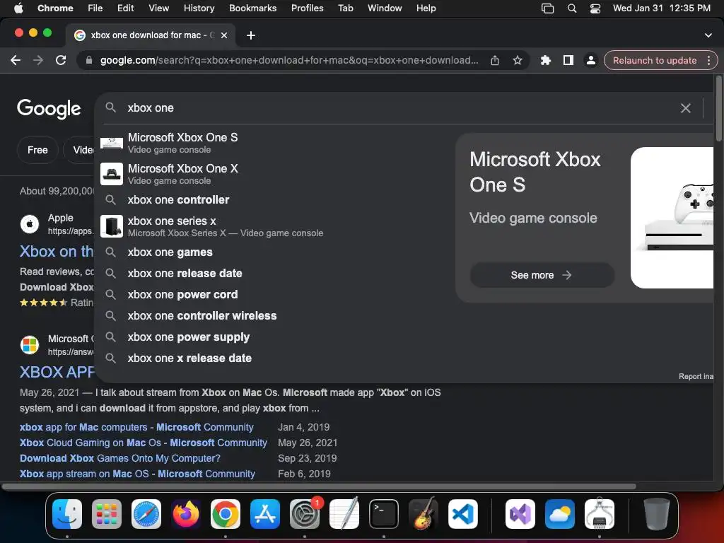Open the Extensions puzzle icon

[545, 61]
